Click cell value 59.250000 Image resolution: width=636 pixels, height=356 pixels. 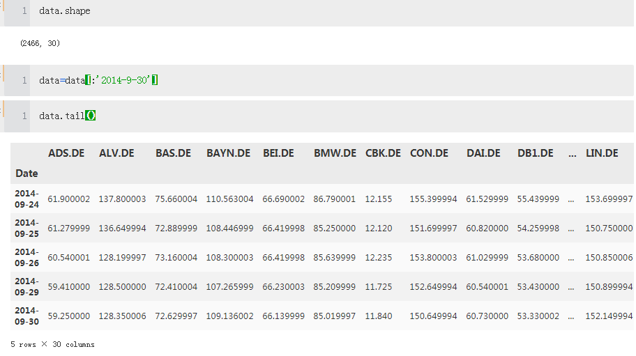(68, 316)
